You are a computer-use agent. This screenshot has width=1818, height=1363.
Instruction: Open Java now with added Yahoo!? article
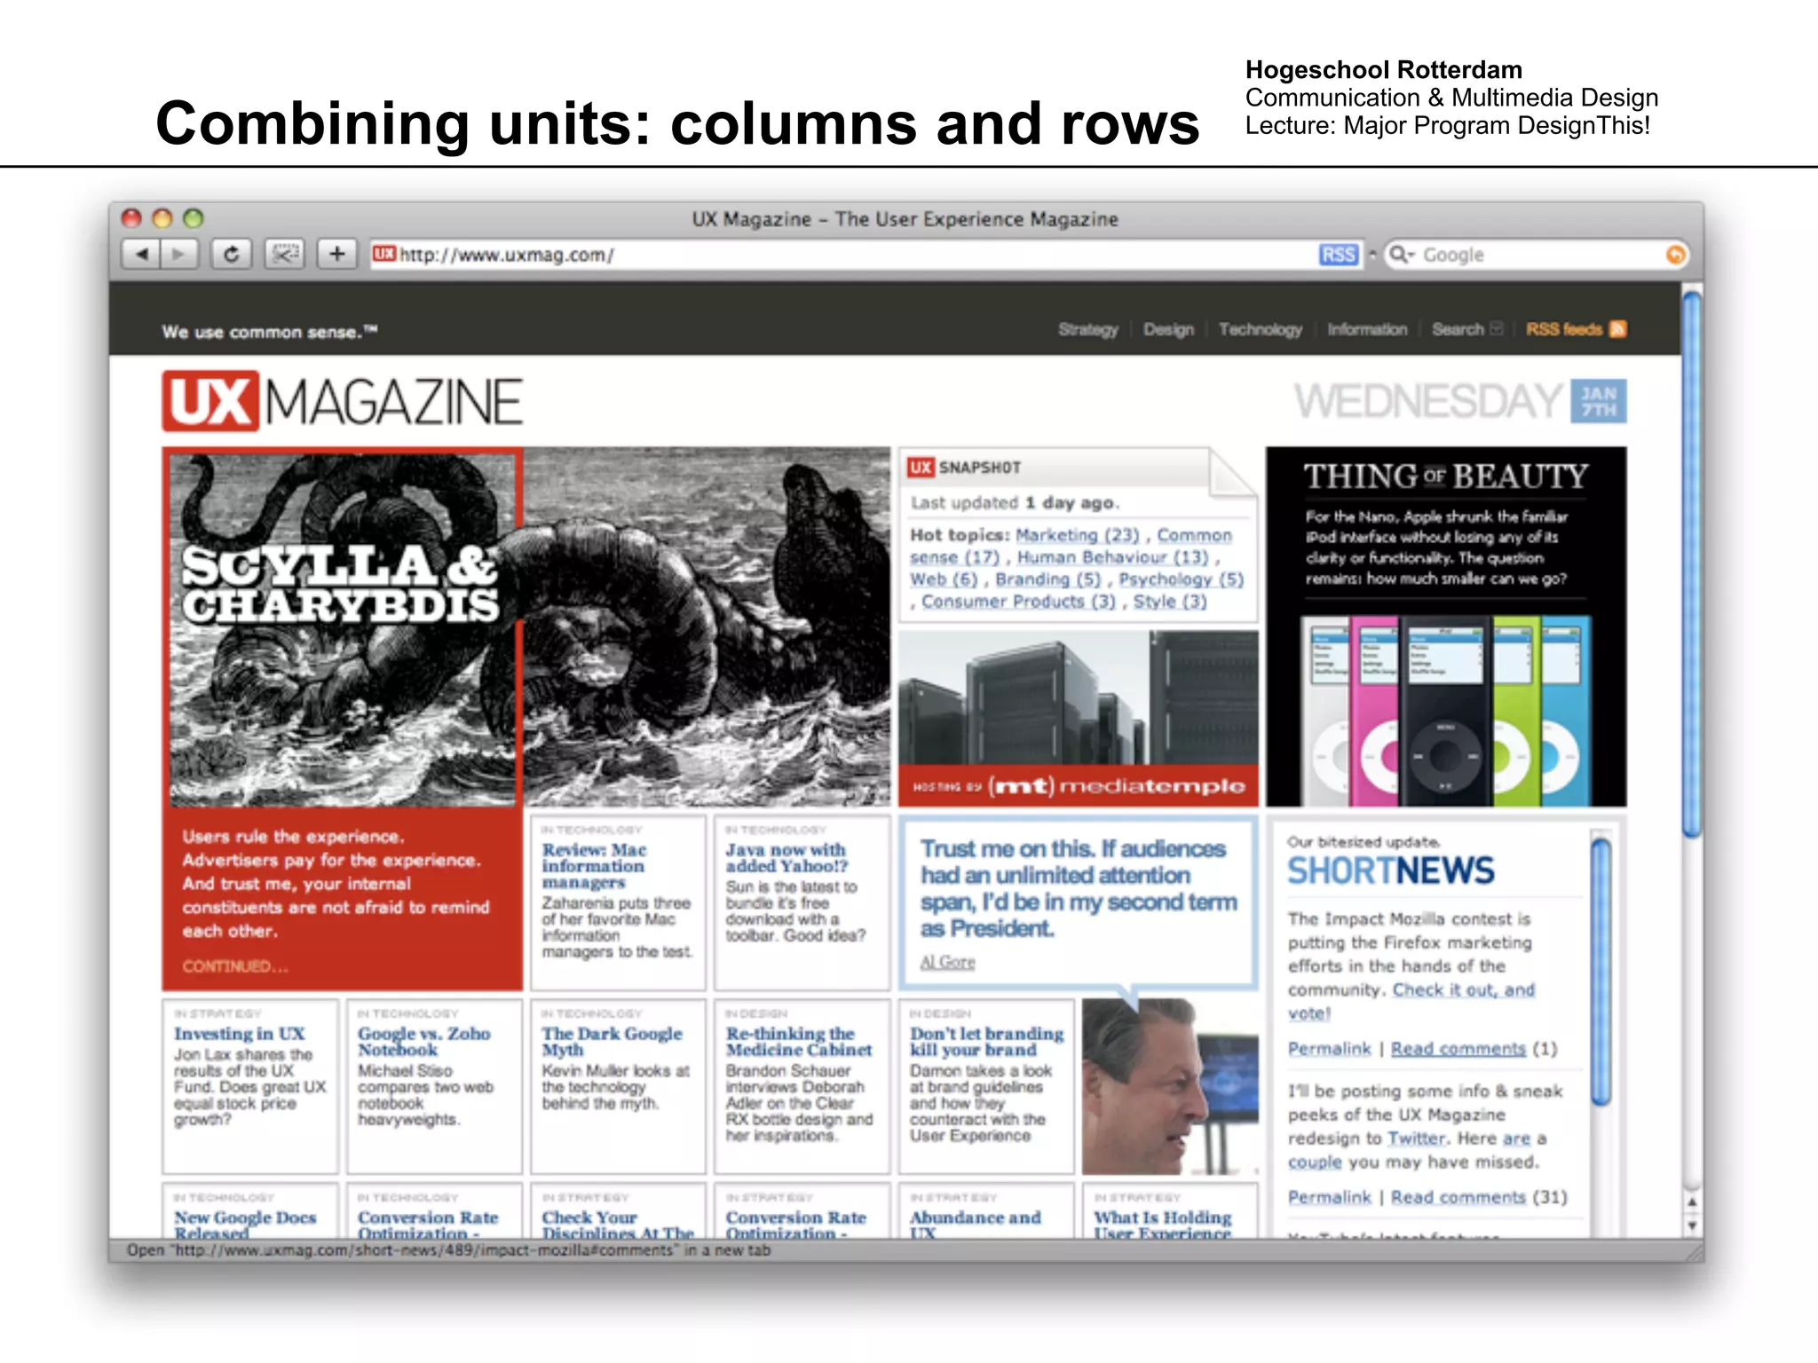[x=786, y=858]
